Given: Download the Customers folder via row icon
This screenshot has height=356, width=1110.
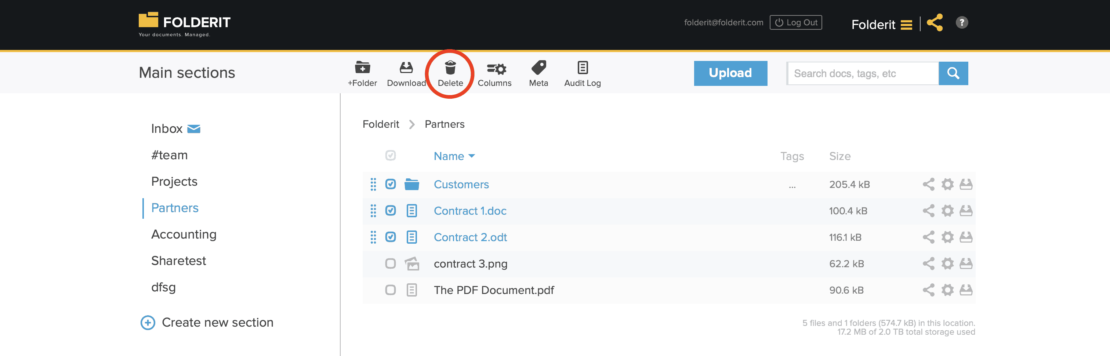Looking at the screenshot, I should pyautogui.click(x=966, y=185).
